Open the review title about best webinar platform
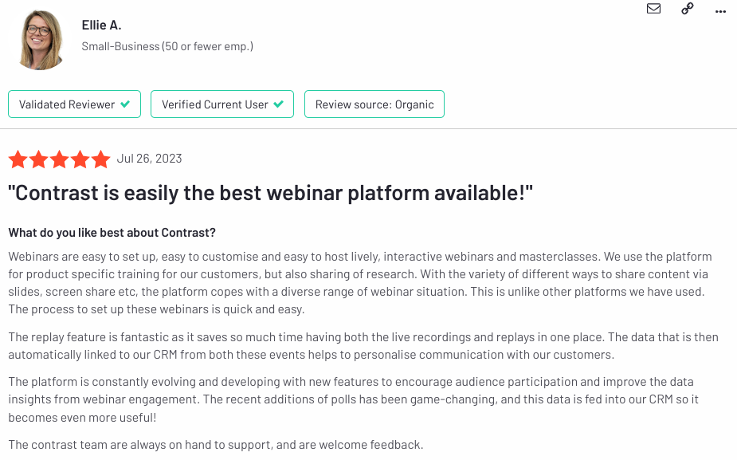 click(x=271, y=193)
